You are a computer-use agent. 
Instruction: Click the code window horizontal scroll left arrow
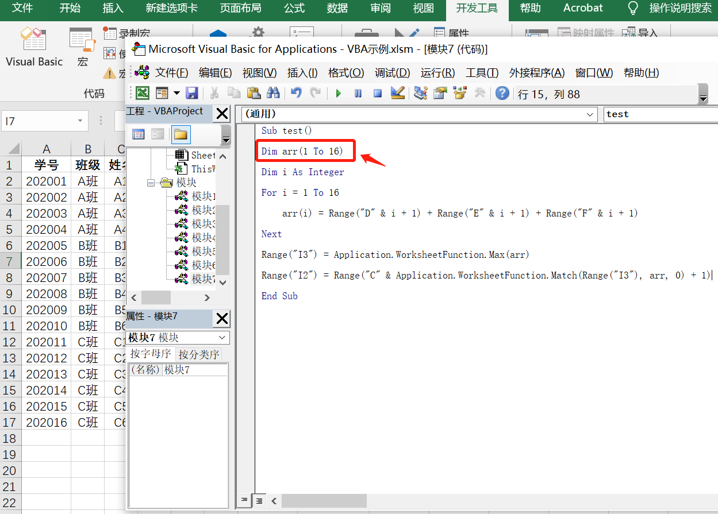(x=274, y=501)
